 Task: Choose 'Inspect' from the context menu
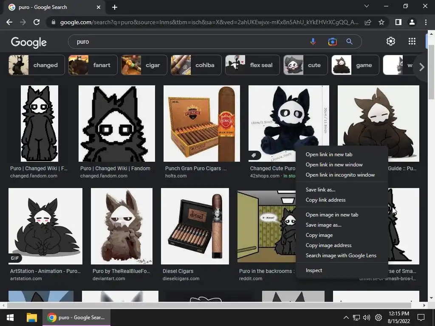point(342,270)
